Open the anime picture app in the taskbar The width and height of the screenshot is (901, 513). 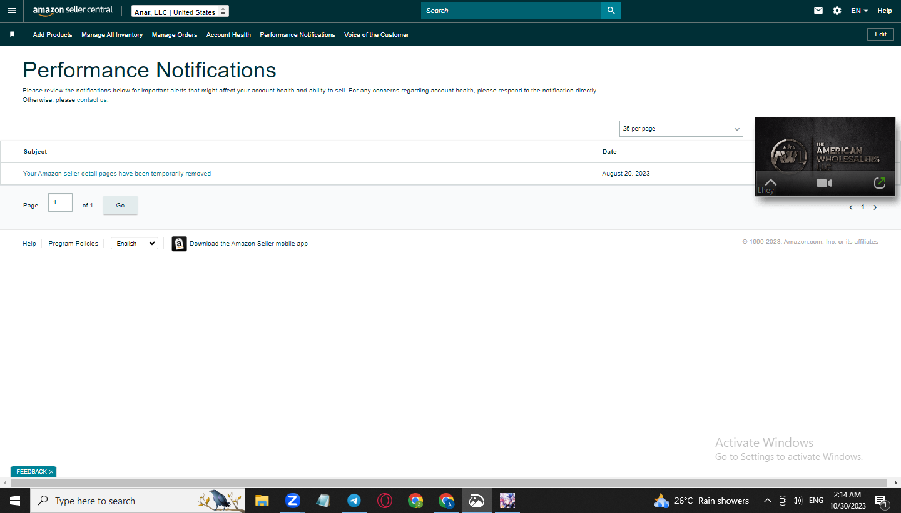pos(507,501)
